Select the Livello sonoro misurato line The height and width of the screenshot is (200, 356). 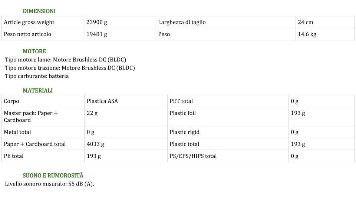(49, 184)
